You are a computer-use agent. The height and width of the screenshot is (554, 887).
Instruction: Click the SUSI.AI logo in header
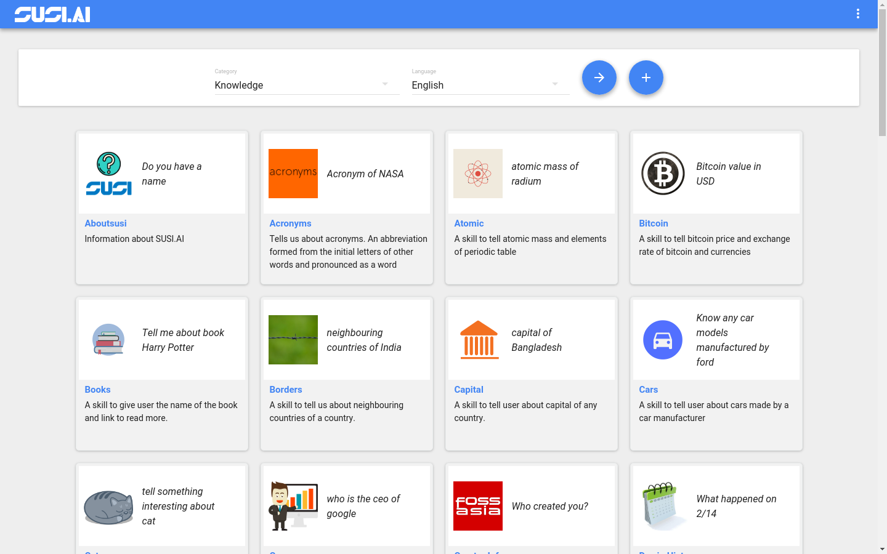point(52,14)
